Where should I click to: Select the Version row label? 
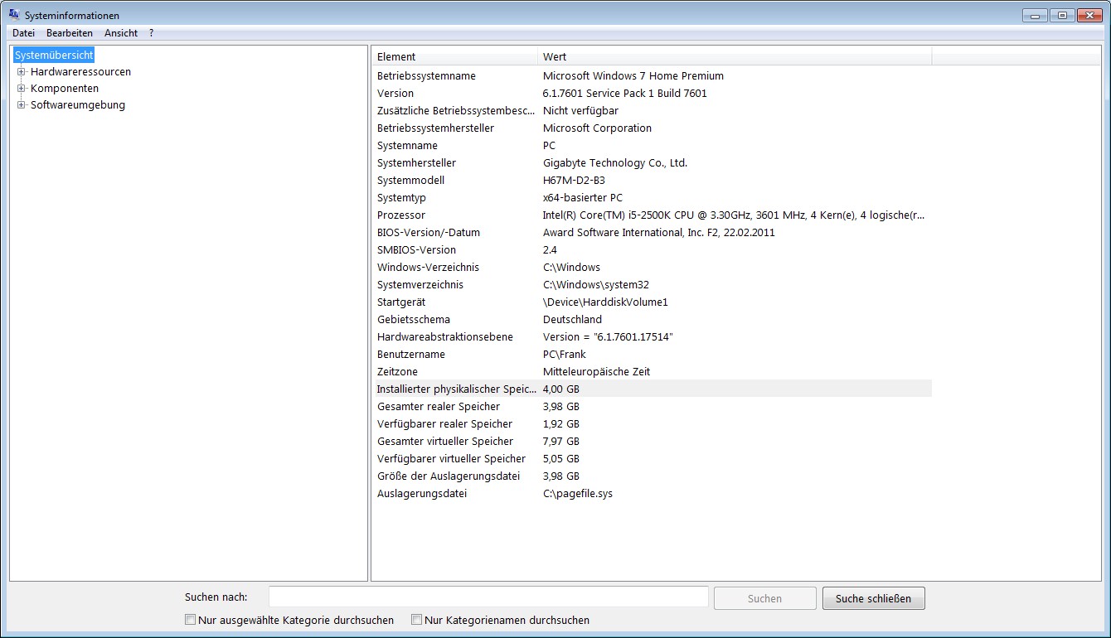pos(395,93)
